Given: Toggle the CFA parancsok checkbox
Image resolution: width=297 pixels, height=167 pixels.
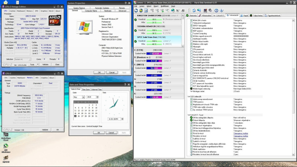Looking at the screenshot, I should pos(191,49).
